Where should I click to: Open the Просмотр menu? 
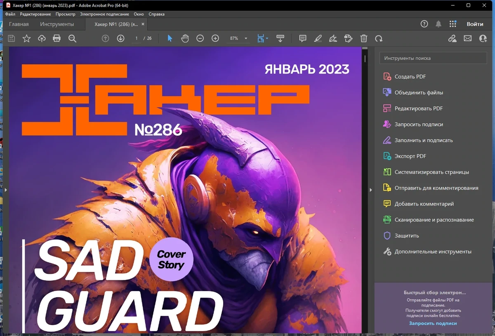[66, 14]
